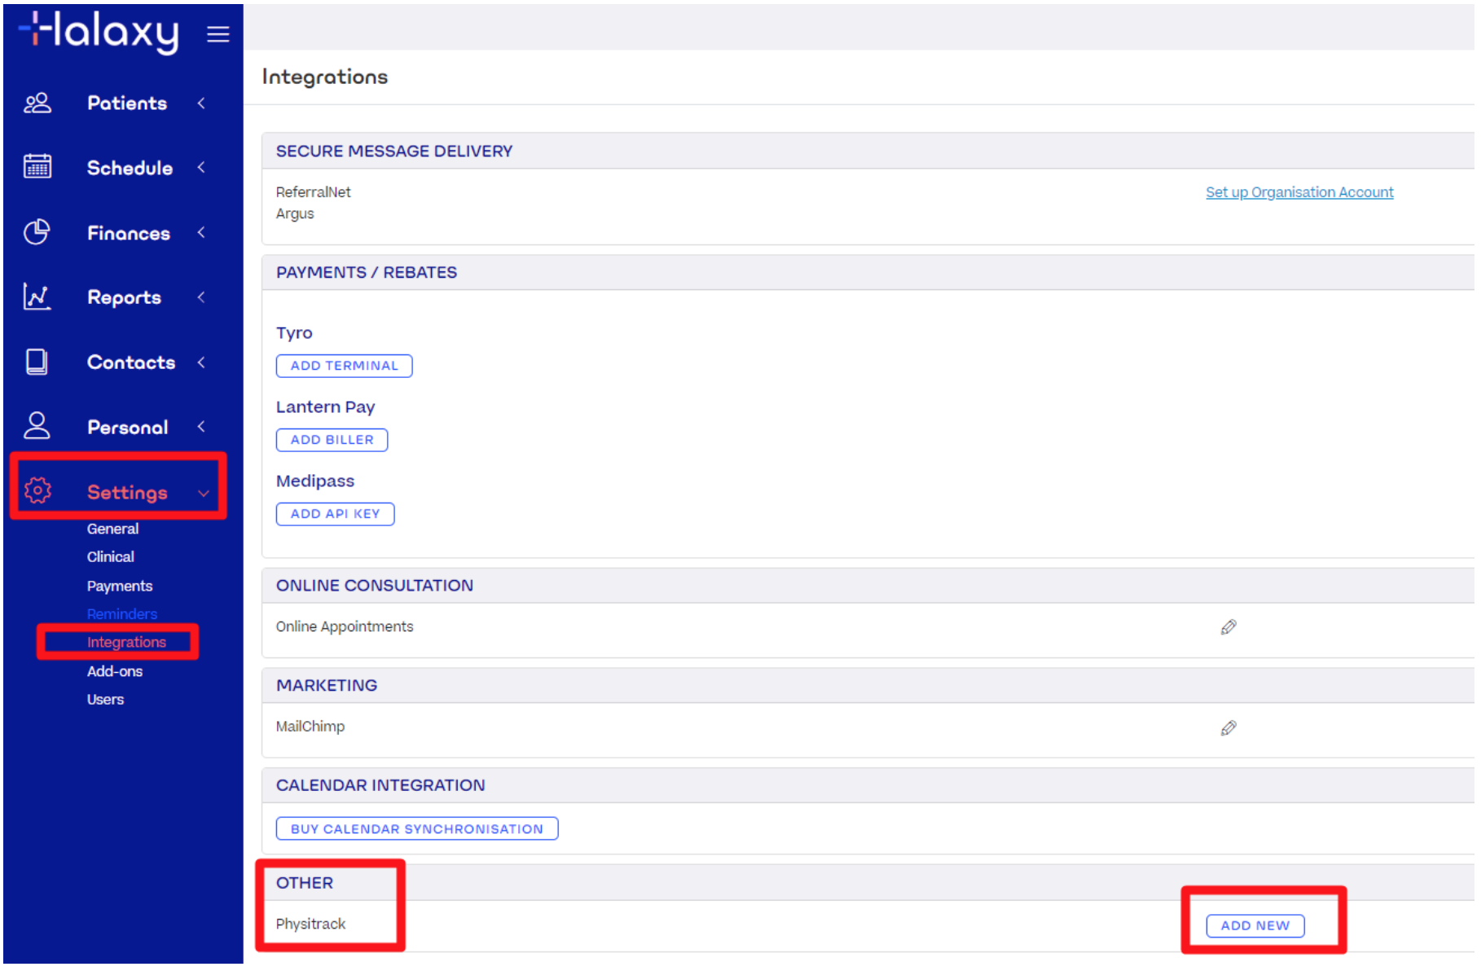Click the Finances pie chart icon
Viewport: 1481px width, 971px height.
(x=37, y=232)
